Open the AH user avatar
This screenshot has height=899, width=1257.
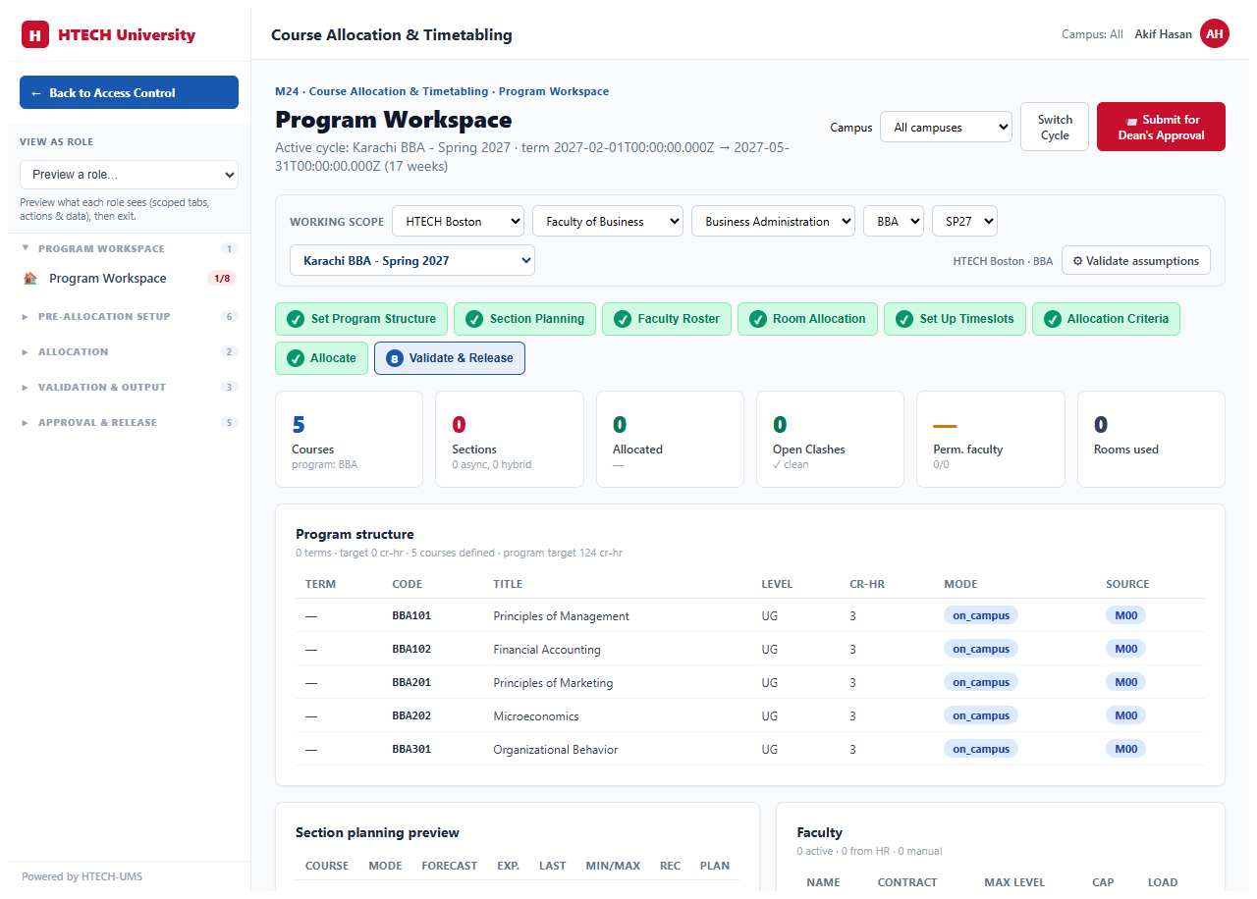tap(1215, 34)
